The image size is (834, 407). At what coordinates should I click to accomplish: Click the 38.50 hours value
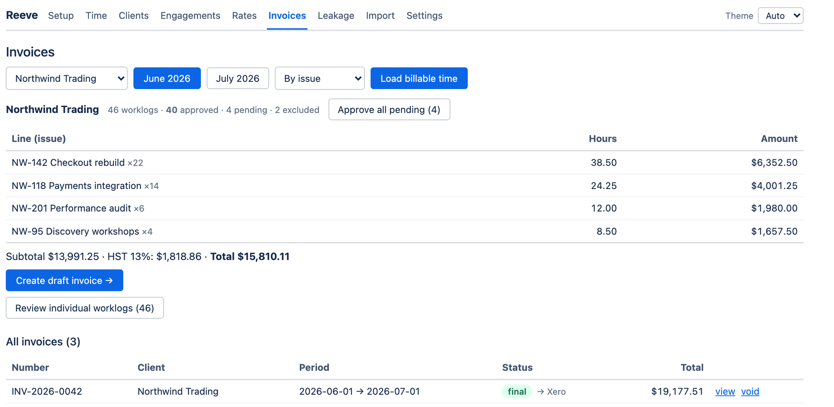(x=604, y=162)
